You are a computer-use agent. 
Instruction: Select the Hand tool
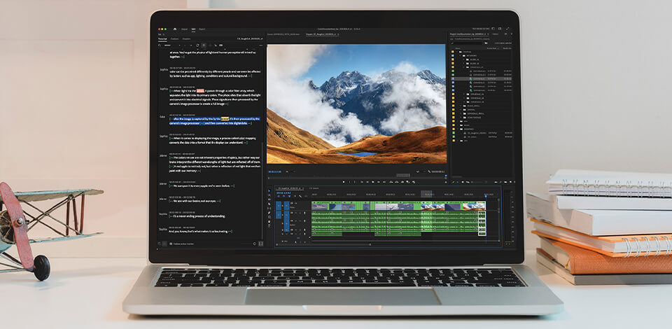tap(269, 221)
